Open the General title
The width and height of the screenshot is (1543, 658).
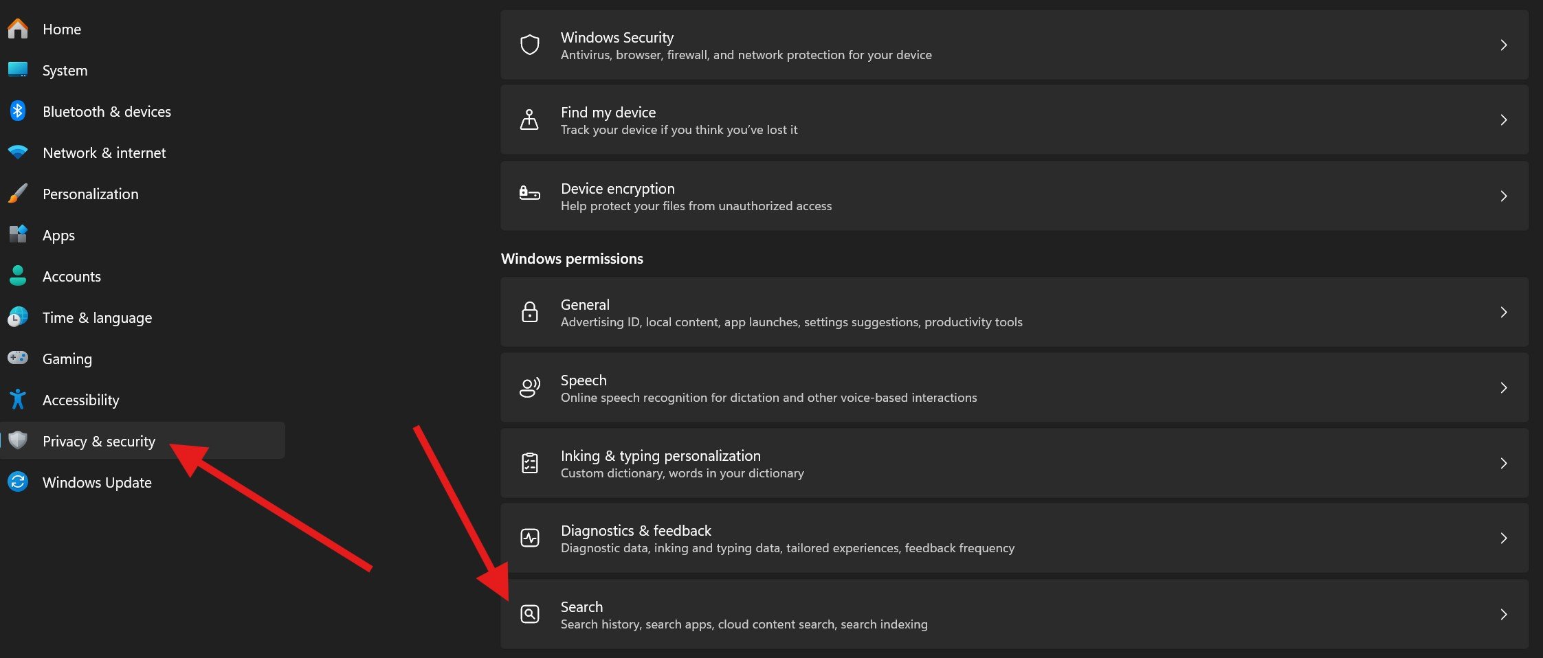585,304
